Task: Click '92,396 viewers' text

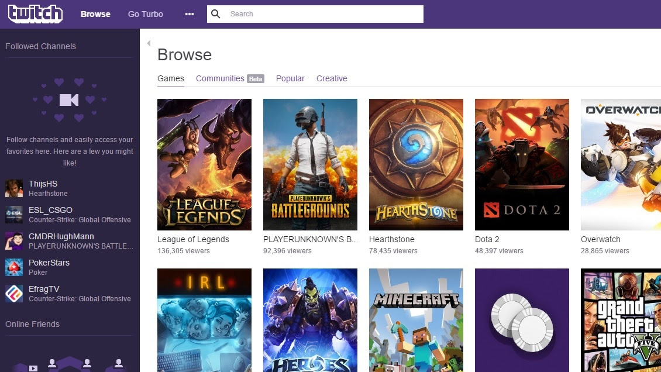Action: [x=287, y=251]
